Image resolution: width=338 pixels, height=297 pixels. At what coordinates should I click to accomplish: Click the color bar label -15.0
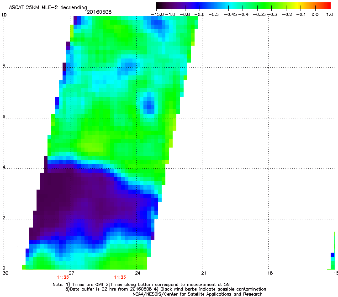(158, 15)
